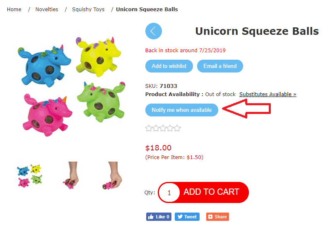Click the first rating star
Viewport: 323px width, 237px height.
pyautogui.click(x=149, y=128)
